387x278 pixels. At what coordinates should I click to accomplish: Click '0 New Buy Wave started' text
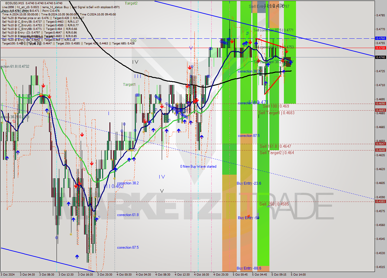tap(198, 166)
